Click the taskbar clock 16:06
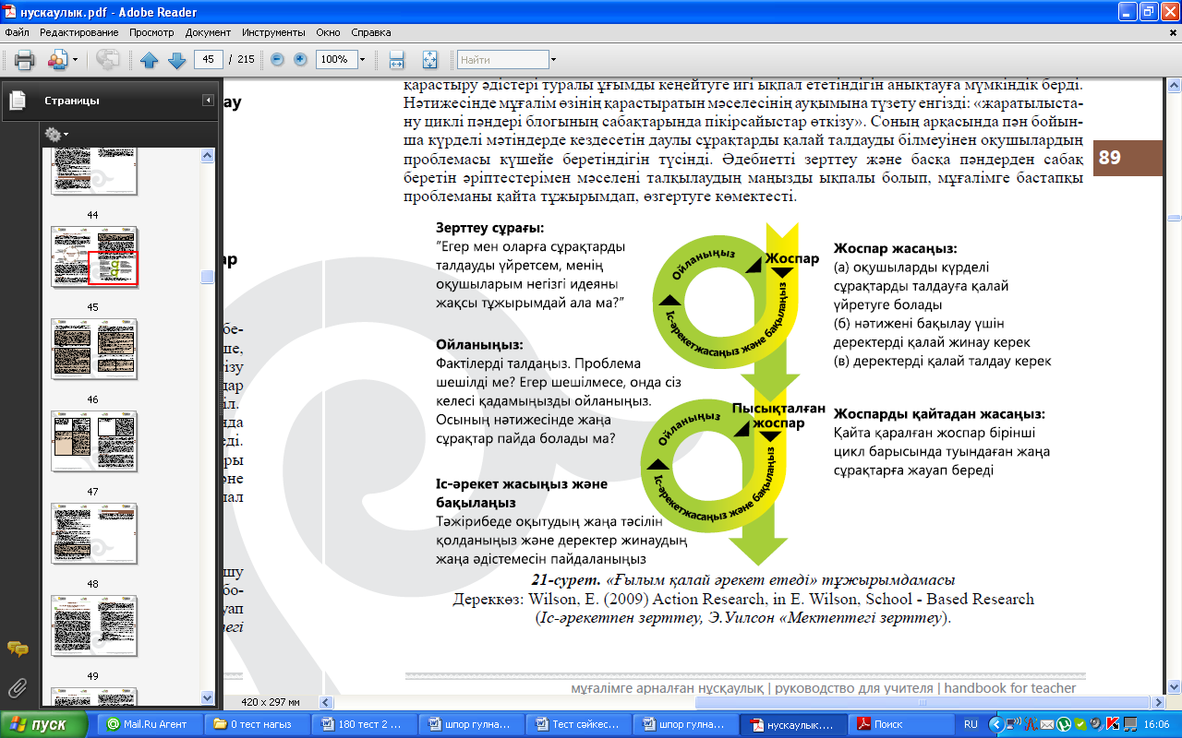The height and width of the screenshot is (738, 1182). pyautogui.click(x=1156, y=724)
